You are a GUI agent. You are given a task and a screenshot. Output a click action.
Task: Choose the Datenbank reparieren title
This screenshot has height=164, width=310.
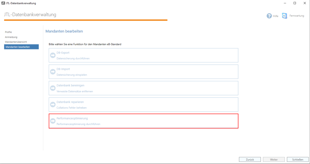tap(70, 102)
